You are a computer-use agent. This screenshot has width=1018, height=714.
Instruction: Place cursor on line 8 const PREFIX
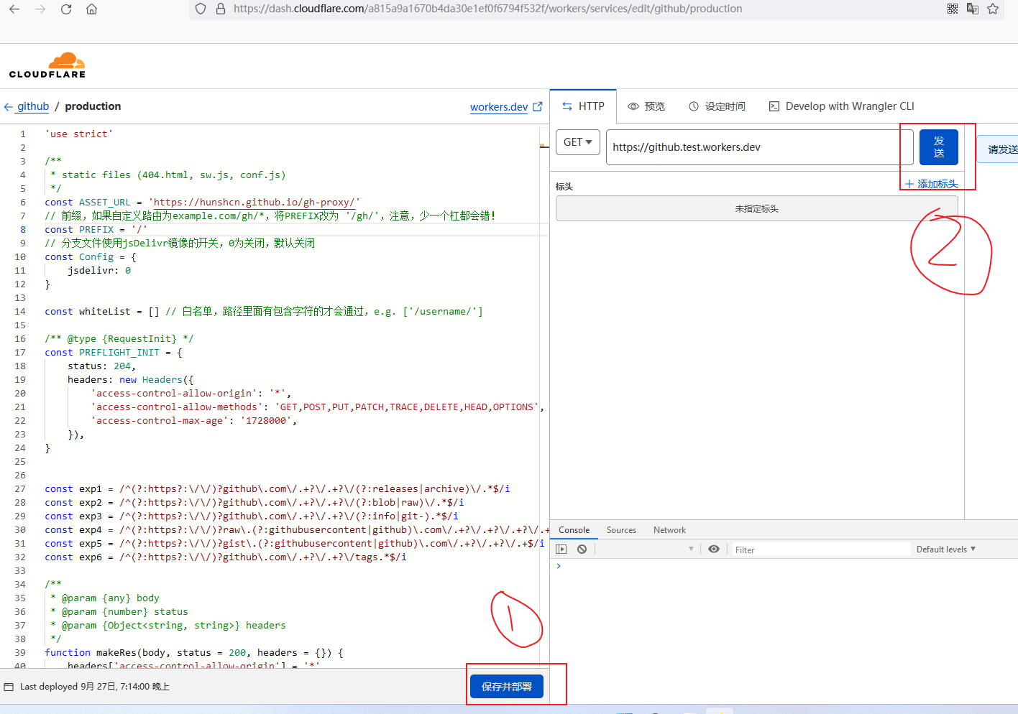[96, 230]
